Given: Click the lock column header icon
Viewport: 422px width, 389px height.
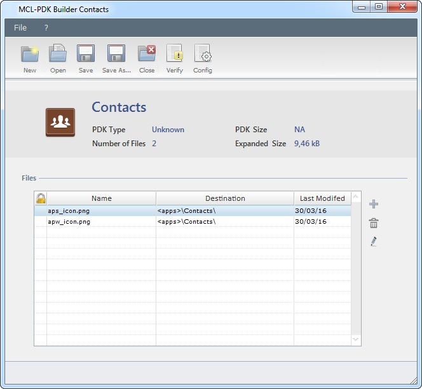Looking at the screenshot, I should (41, 198).
